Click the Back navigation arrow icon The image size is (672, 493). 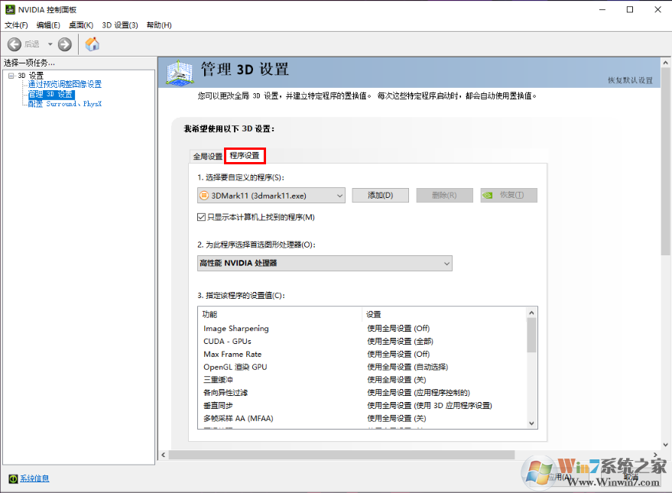(14, 44)
